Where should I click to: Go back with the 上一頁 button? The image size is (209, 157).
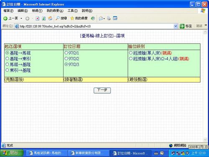coord(11,18)
